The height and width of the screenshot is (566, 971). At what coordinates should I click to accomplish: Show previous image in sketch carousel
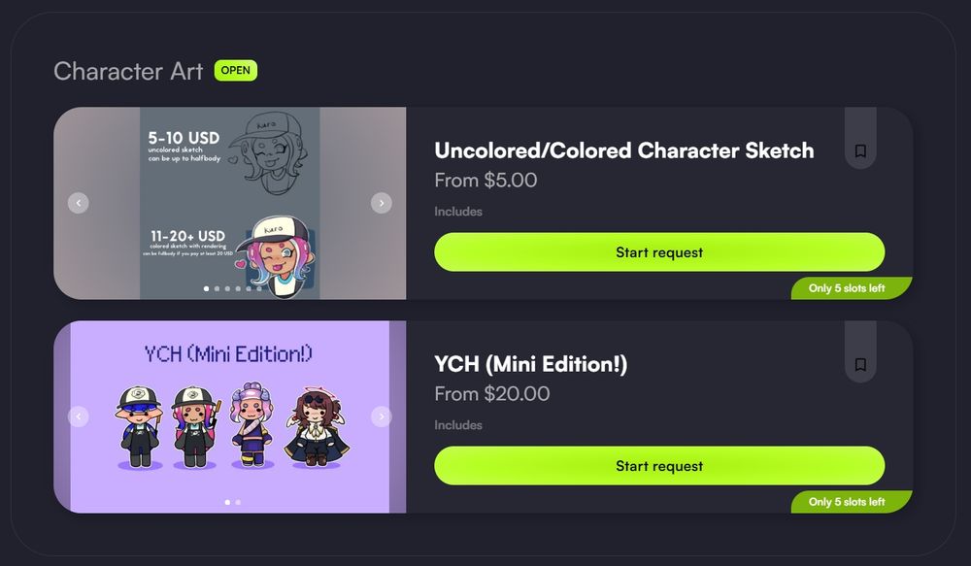coord(78,203)
